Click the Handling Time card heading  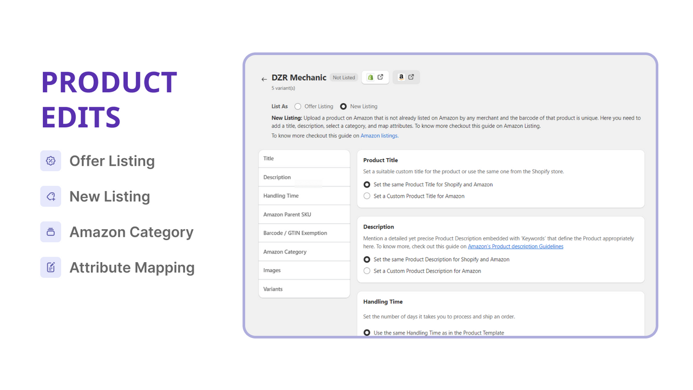coord(383,302)
